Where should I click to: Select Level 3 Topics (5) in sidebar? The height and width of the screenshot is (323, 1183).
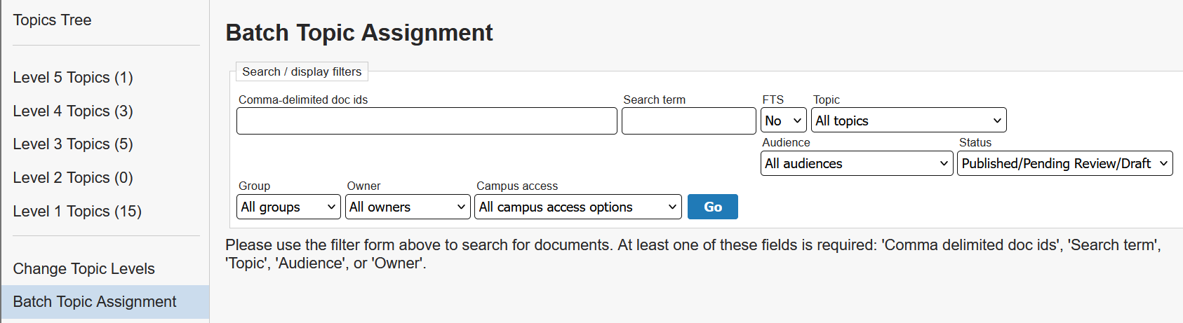pos(73,144)
